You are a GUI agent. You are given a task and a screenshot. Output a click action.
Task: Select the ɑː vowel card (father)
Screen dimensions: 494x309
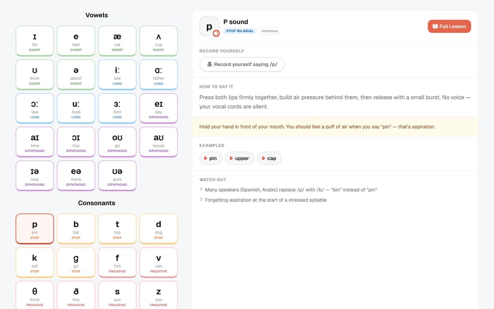pyautogui.click(x=158, y=75)
